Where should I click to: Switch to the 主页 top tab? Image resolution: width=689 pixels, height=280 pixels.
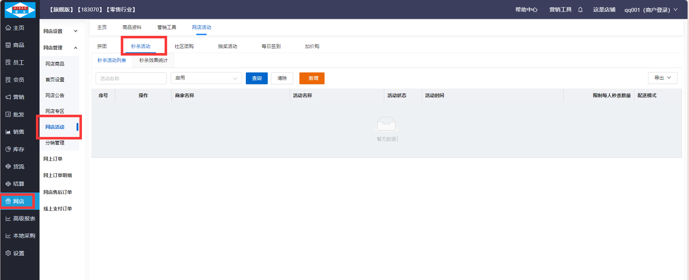102,27
